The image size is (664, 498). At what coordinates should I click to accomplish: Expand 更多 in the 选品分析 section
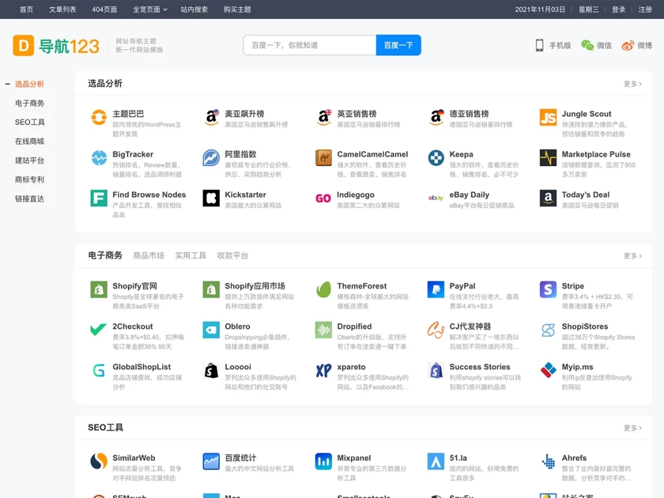point(632,84)
